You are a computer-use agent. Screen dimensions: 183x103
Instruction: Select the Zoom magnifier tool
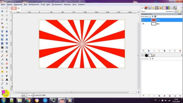point(2,88)
